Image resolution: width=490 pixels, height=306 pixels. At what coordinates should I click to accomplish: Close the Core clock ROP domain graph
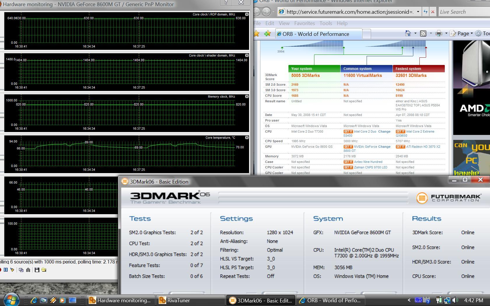[247, 14]
